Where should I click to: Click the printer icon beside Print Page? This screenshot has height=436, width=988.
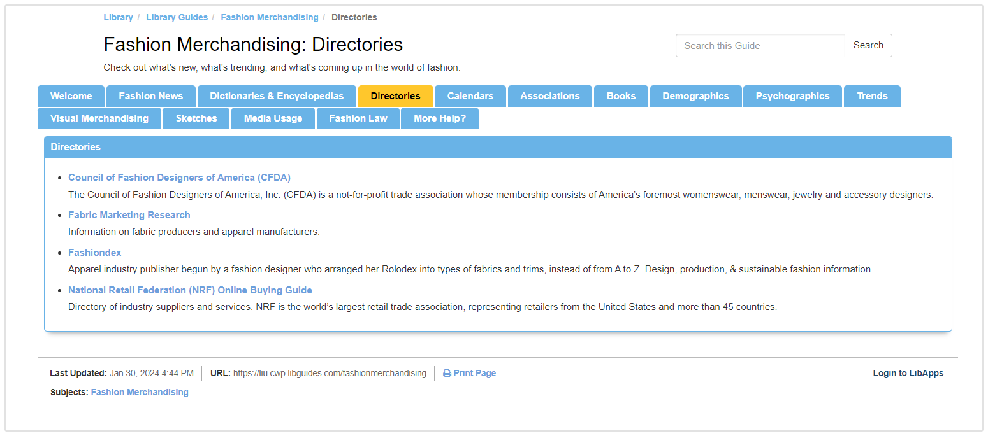(447, 374)
